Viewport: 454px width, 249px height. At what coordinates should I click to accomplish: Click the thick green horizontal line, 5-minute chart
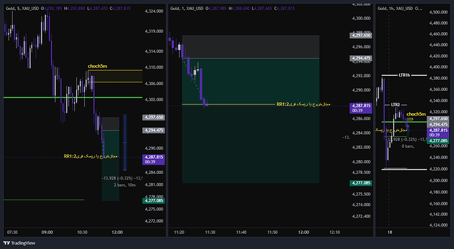[x=73, y=97]
